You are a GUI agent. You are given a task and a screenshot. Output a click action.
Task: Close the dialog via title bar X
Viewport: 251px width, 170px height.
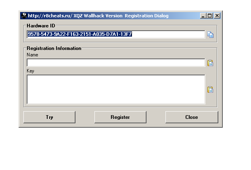[x=217, y=16]
